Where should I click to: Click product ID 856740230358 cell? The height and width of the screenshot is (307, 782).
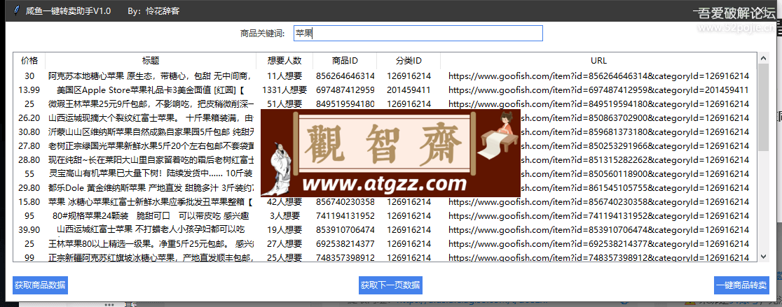[x=345, y=201]
